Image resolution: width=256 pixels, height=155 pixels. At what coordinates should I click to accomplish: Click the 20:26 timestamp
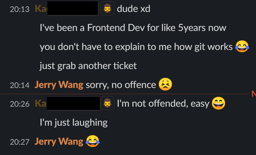point(20,104)
